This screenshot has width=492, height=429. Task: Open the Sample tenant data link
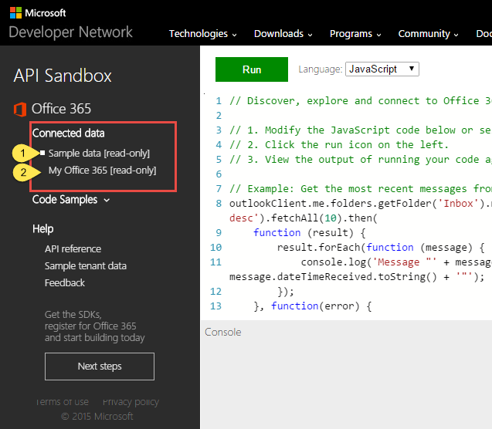tap(85, 265)
